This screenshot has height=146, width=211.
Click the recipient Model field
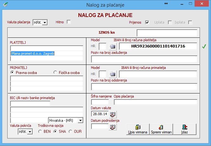(102, 74)
